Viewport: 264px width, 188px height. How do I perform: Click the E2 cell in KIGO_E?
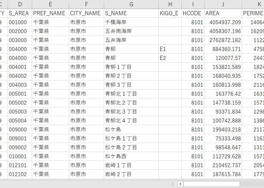pos(170,58)
